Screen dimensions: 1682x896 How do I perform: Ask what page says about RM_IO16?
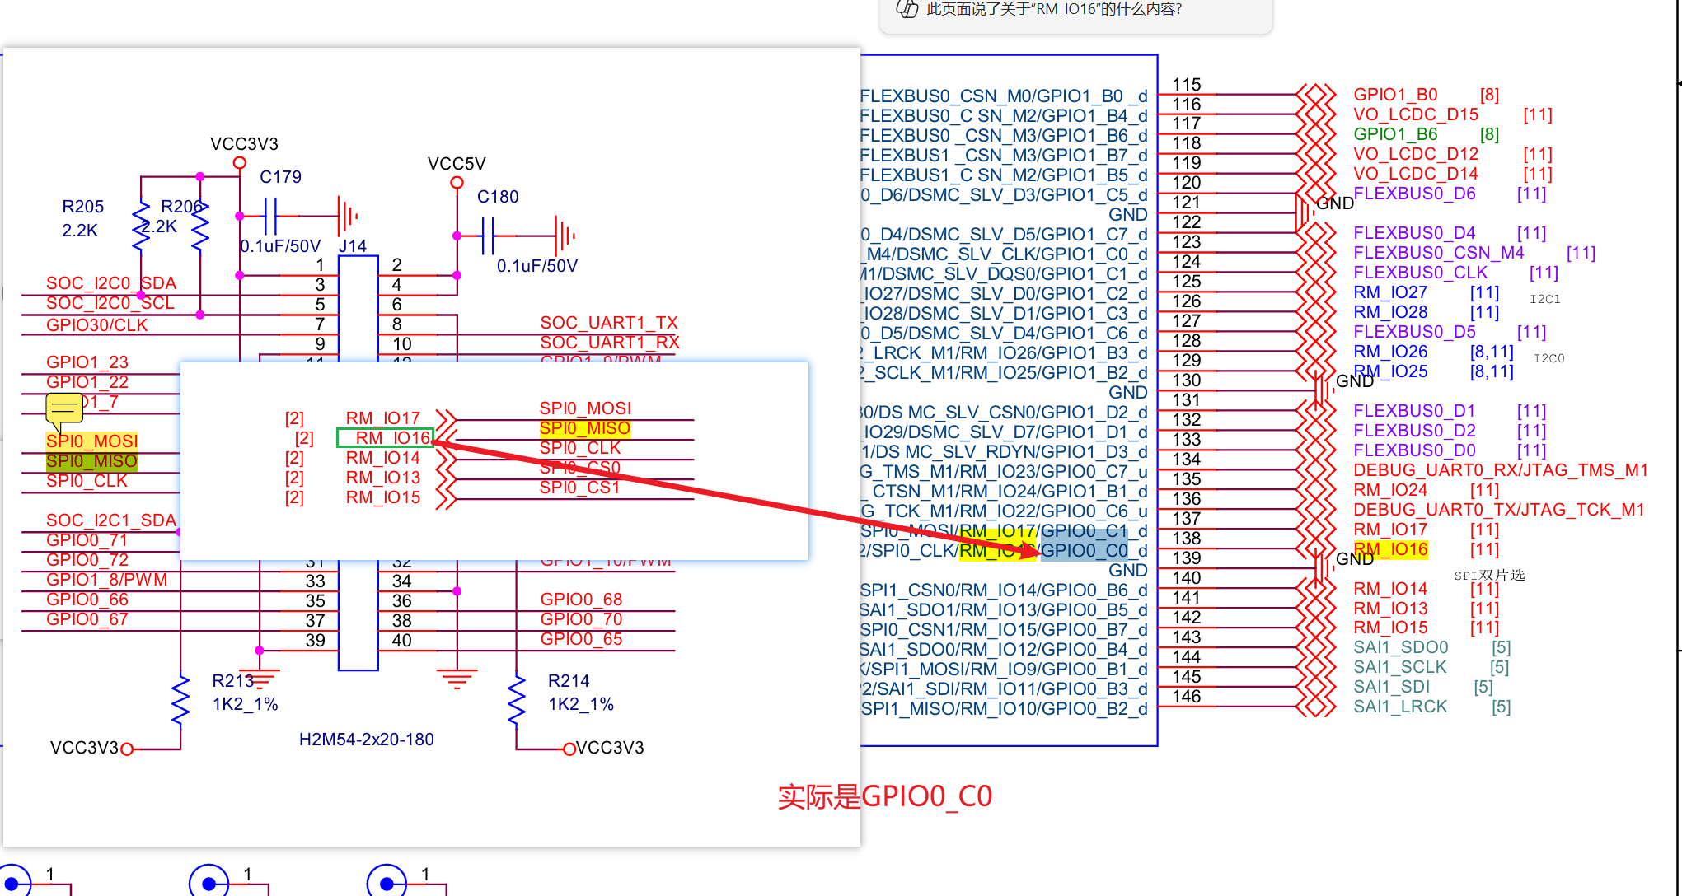1054,9
